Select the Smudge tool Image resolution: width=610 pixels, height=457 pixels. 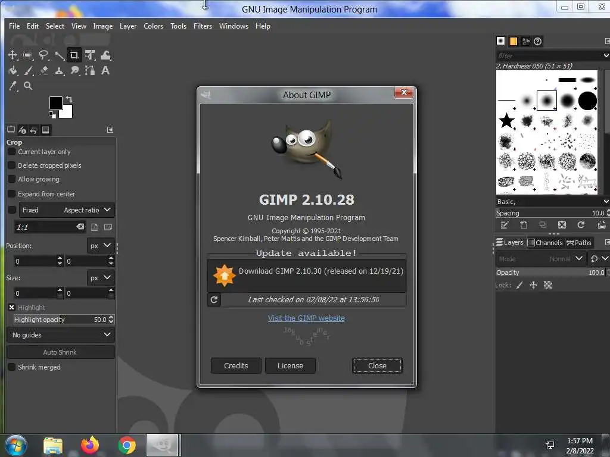(x=74, y=70)
